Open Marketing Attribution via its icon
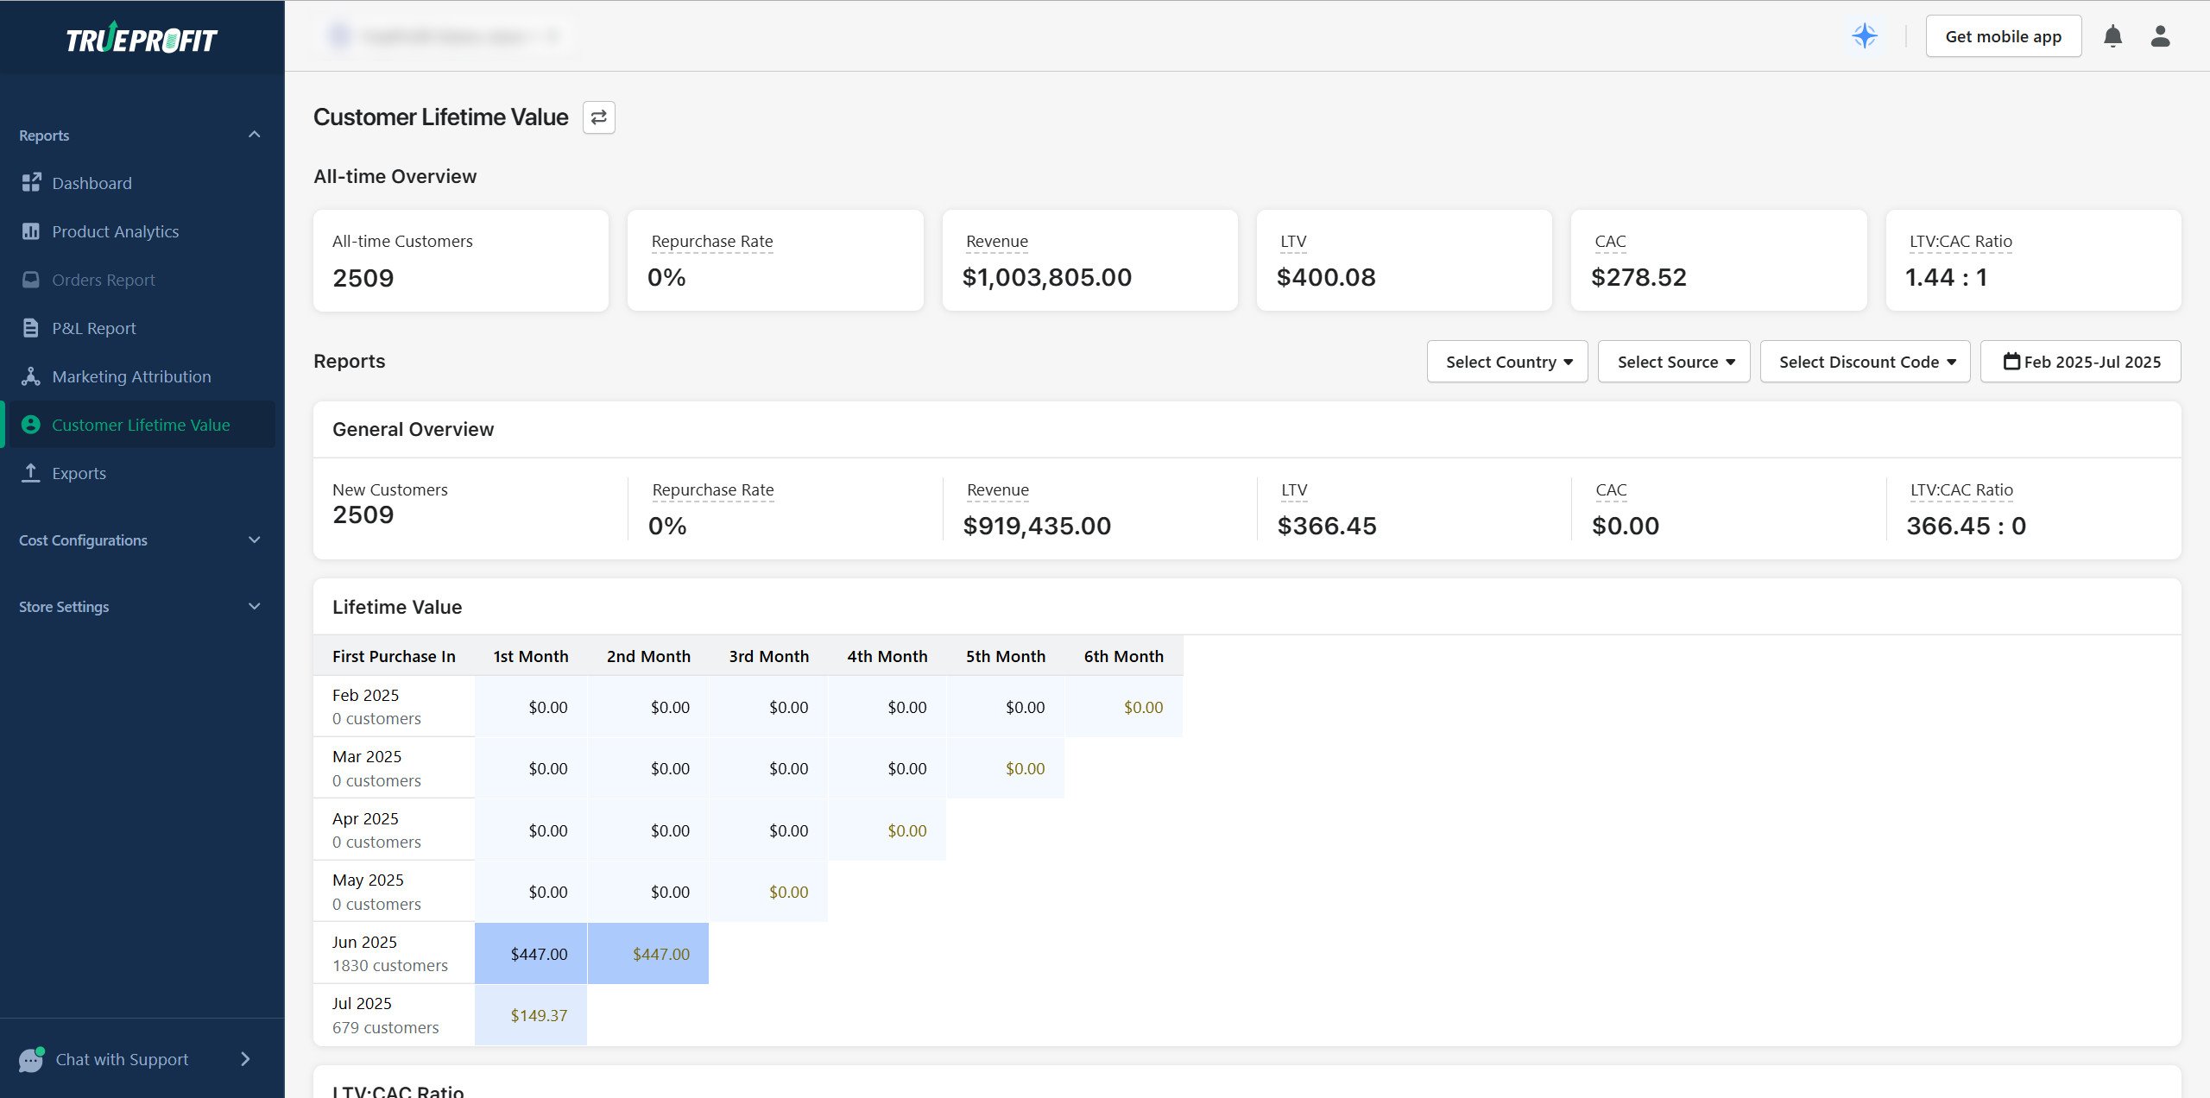Image resolution: width=2210 pixels, height=1098 pixels. coord(31,375)
